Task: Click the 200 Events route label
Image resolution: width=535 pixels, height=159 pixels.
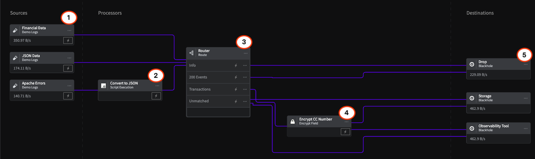Action: click(198, 77)
